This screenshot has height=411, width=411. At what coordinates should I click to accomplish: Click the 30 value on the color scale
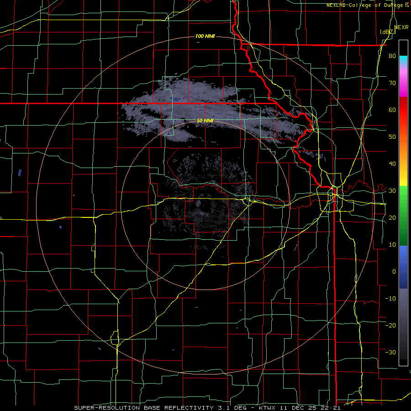[392, 191]
